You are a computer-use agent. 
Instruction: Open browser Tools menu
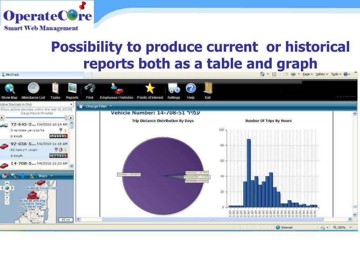click(x=336, y=74)
